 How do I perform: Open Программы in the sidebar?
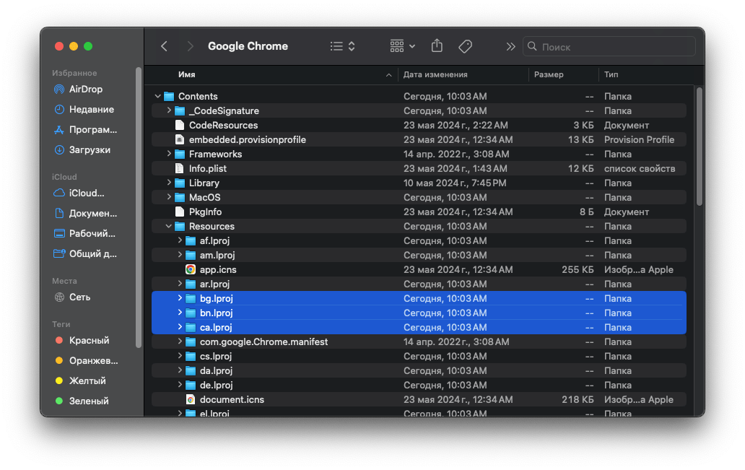click(x=92, y=129)
